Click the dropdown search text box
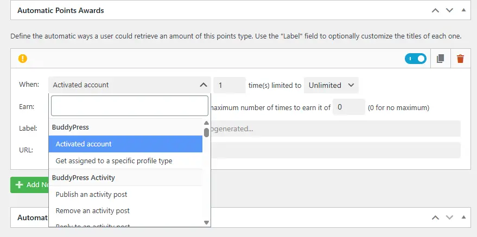The height and width of the screenshot is (237, 477). click(x=129, y=106)
